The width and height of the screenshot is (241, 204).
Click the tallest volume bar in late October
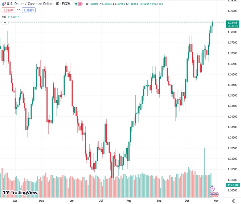coord(204,162)
